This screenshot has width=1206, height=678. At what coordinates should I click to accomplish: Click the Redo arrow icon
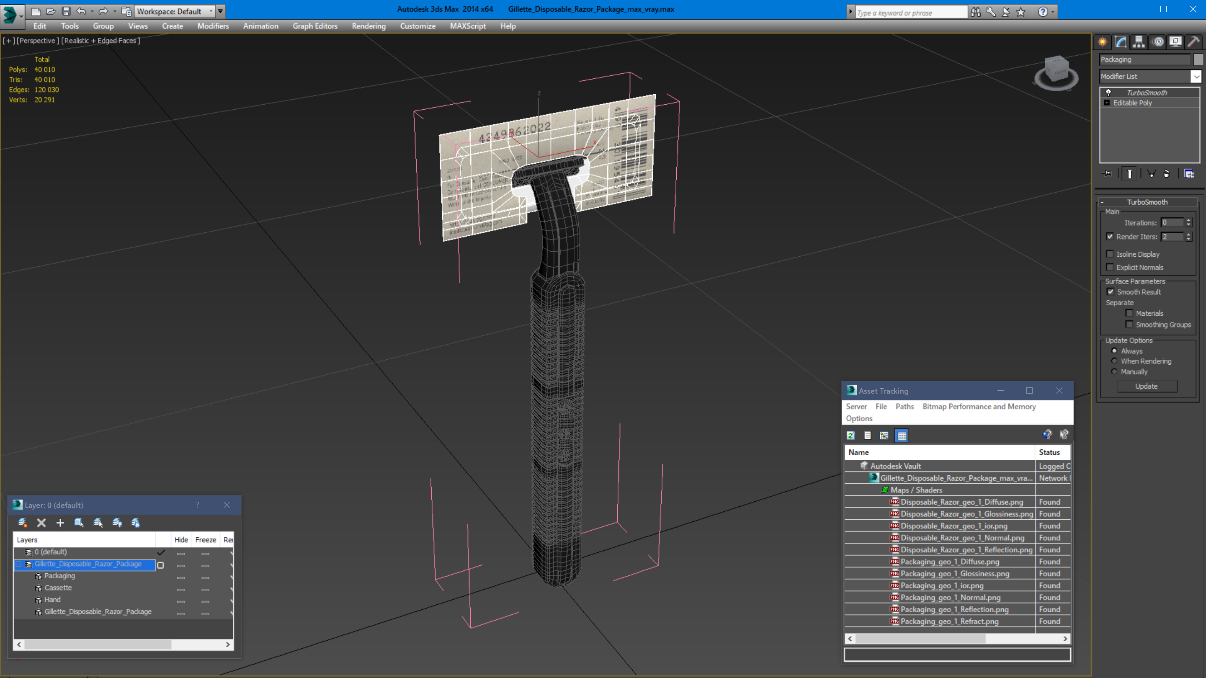[x=103, y=11]
